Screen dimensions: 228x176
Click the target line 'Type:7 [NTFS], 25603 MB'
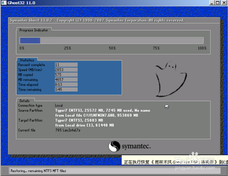click(79, 120)
